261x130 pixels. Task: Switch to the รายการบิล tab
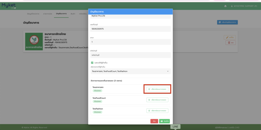tap(48, 13)
